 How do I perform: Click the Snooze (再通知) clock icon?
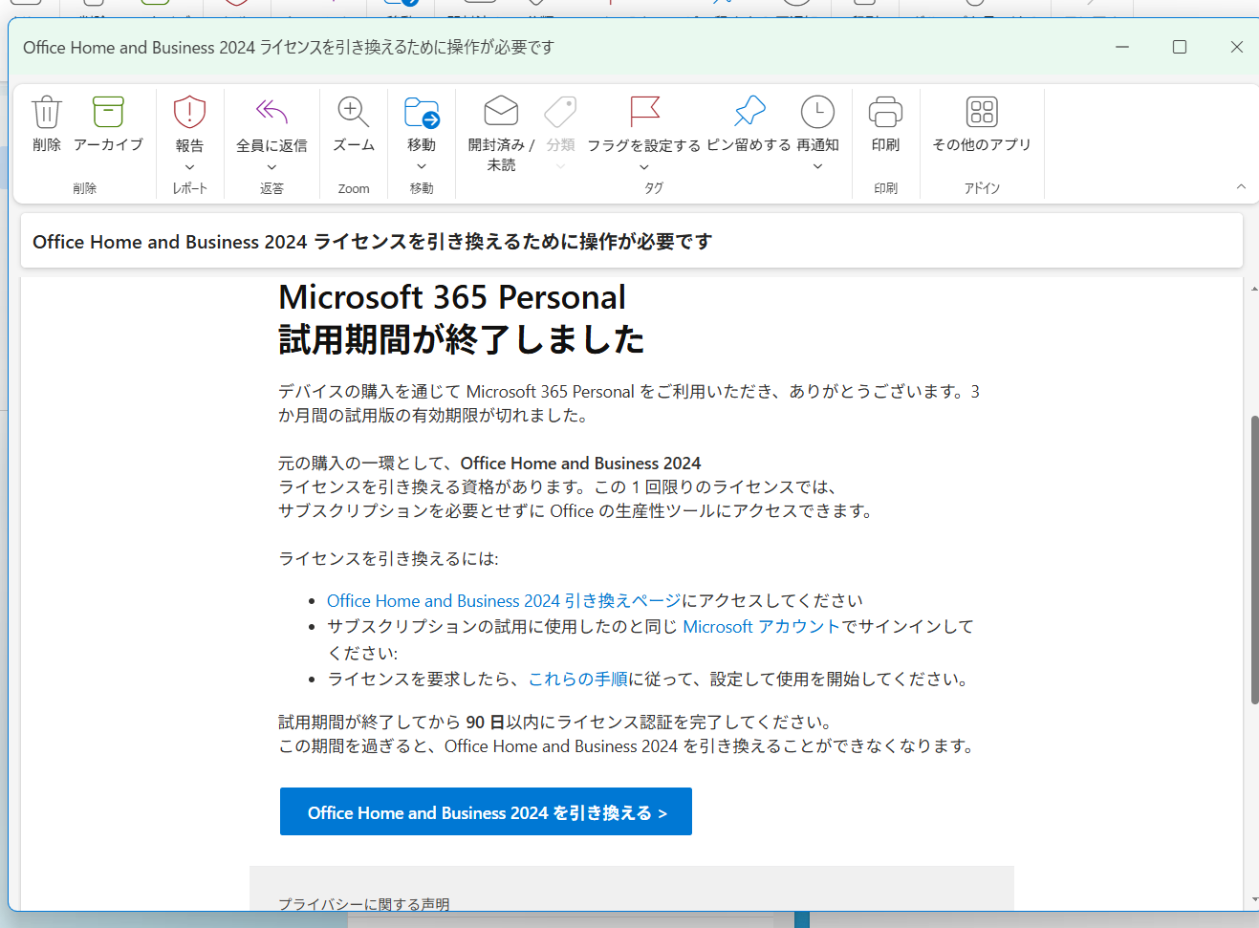pos(817,112)
